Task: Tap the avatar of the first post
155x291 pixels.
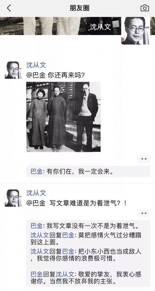Action: (x=13, y=70)
